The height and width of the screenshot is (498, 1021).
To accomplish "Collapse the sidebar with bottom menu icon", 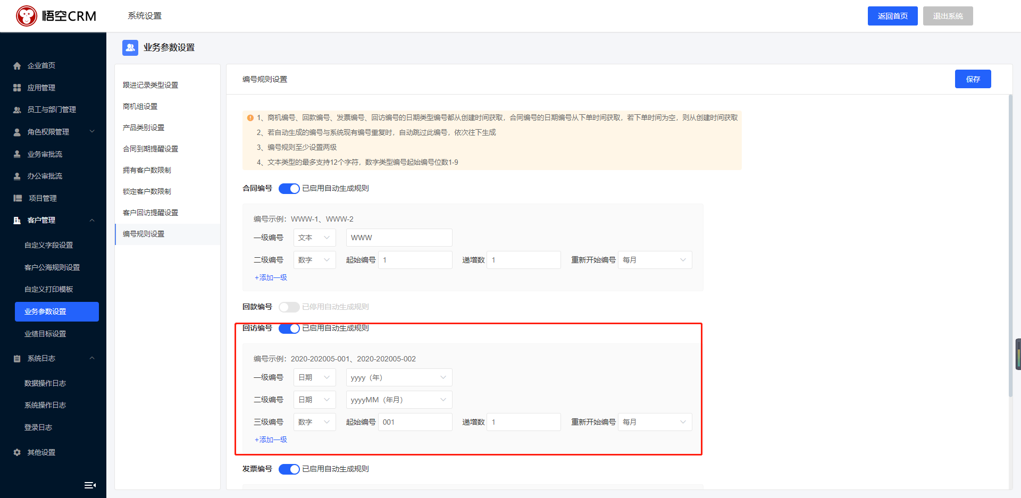I will tap(90, 485).
